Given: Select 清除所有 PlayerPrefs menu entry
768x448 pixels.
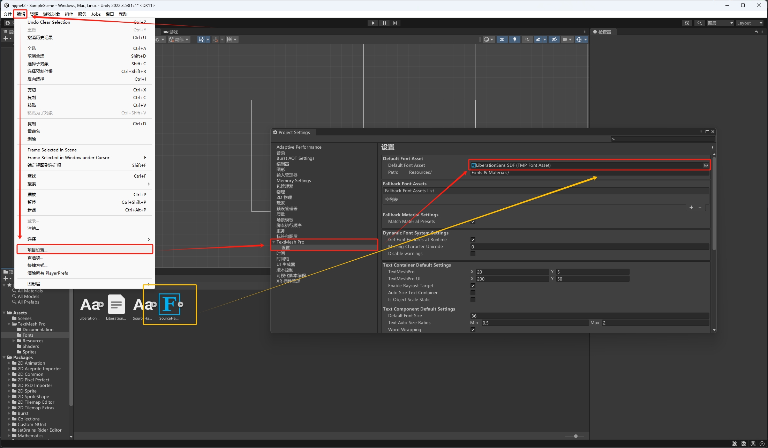Looking at the screenshot, I should (85, 273).
